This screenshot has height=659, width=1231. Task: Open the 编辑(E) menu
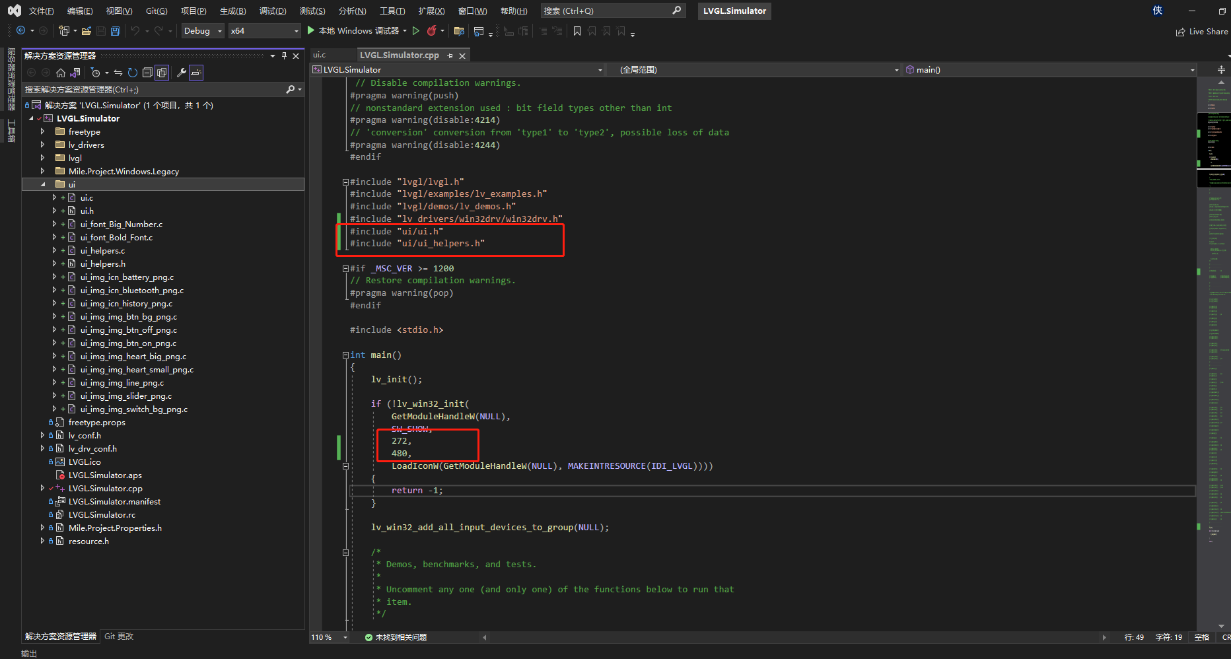pos(80,11)
